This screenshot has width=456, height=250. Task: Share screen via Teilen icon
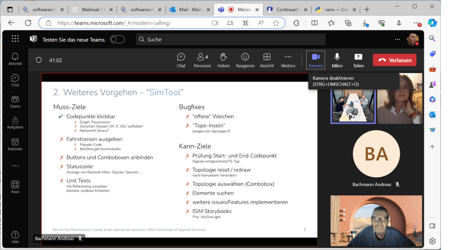coord(358,60)
